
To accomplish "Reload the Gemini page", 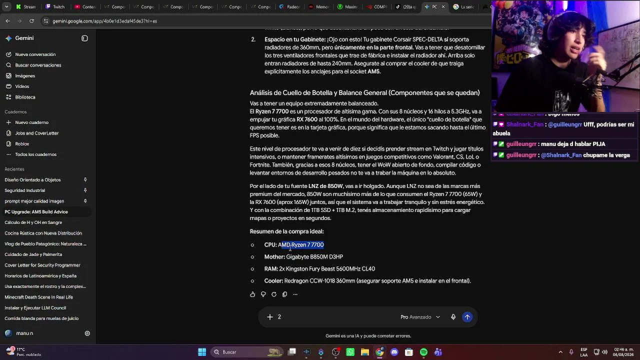I will 31,21.
